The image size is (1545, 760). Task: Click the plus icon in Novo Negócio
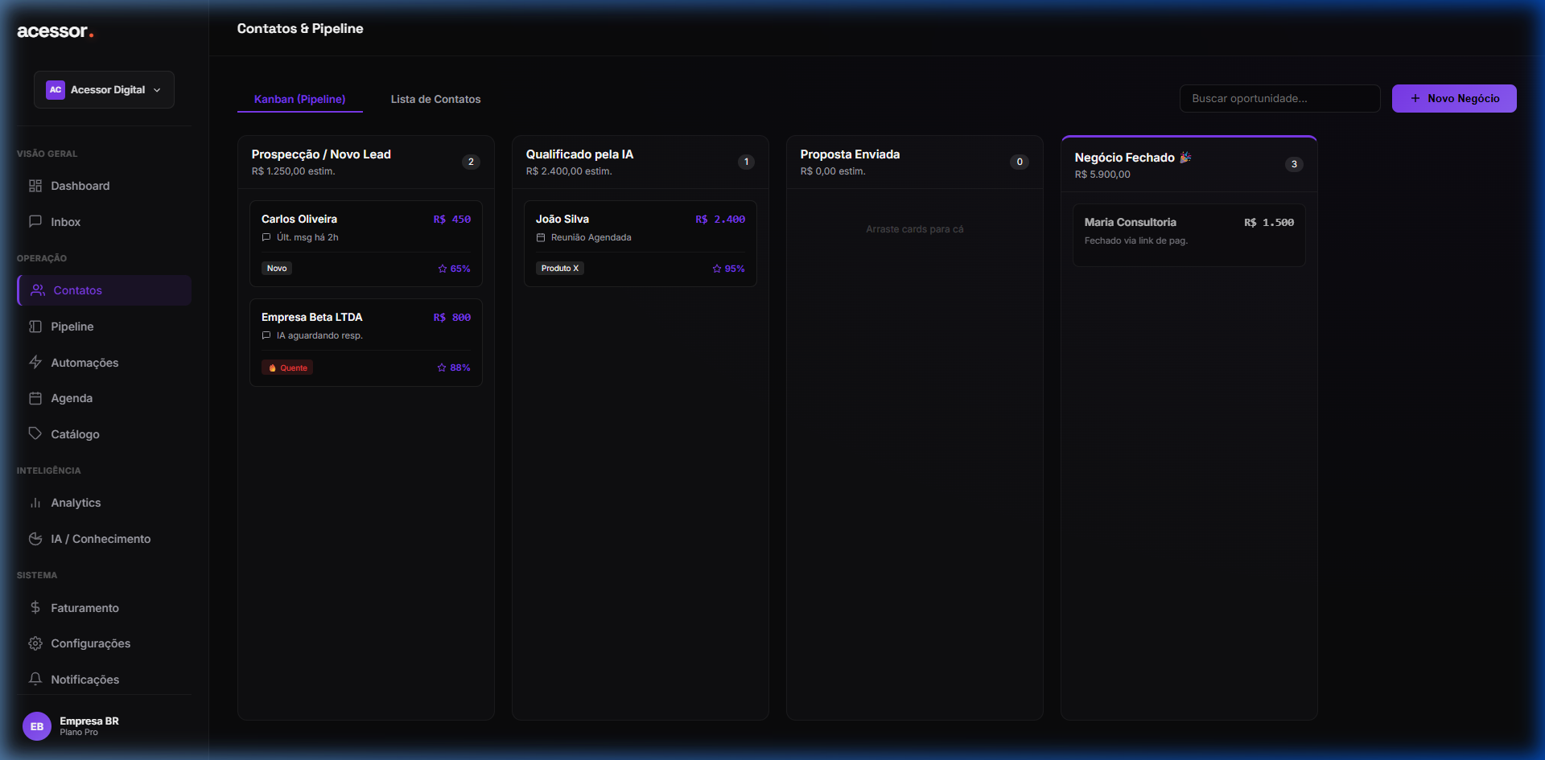(x=1415, y=98)
